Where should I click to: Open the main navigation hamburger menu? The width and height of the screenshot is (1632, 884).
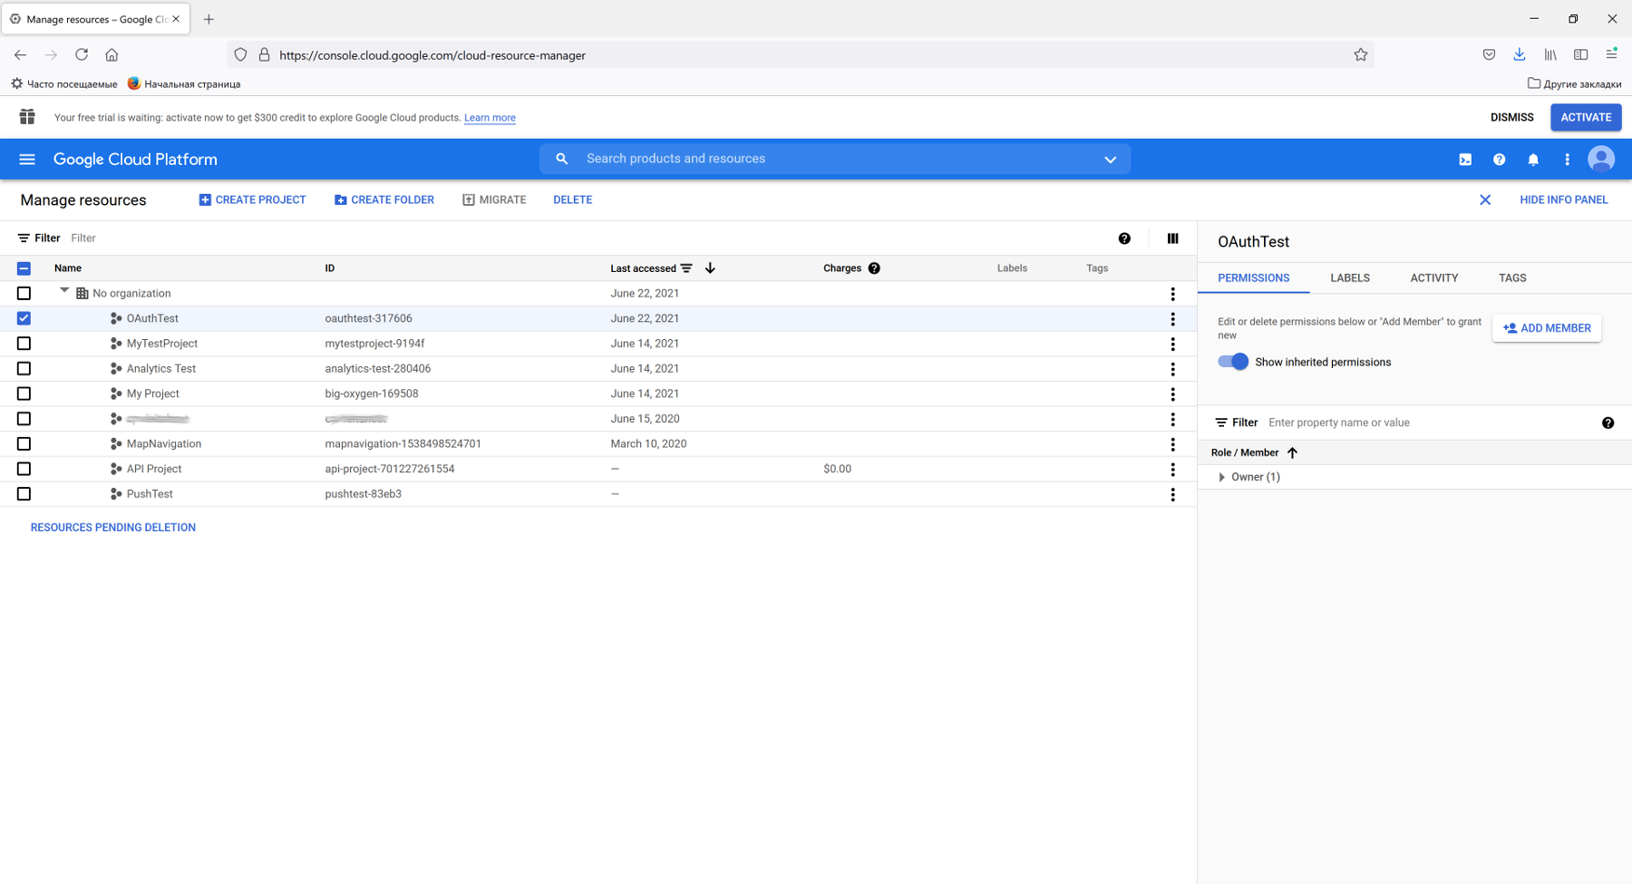pos(27,160)
